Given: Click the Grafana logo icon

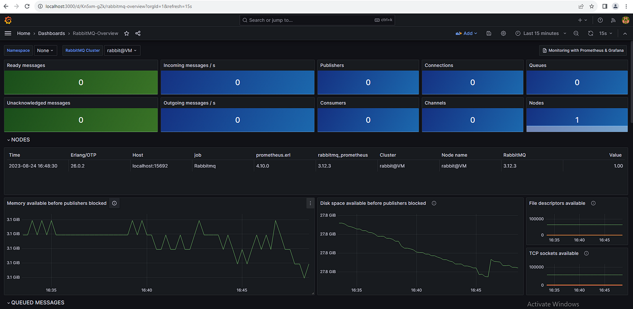Looking at the screenshot, I should (8, 20).
